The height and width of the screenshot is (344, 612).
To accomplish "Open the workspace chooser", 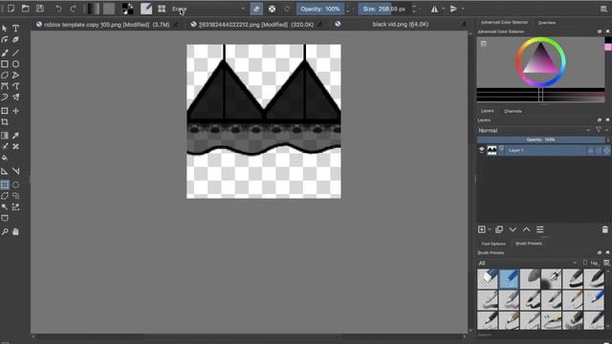I will [603, 9].
